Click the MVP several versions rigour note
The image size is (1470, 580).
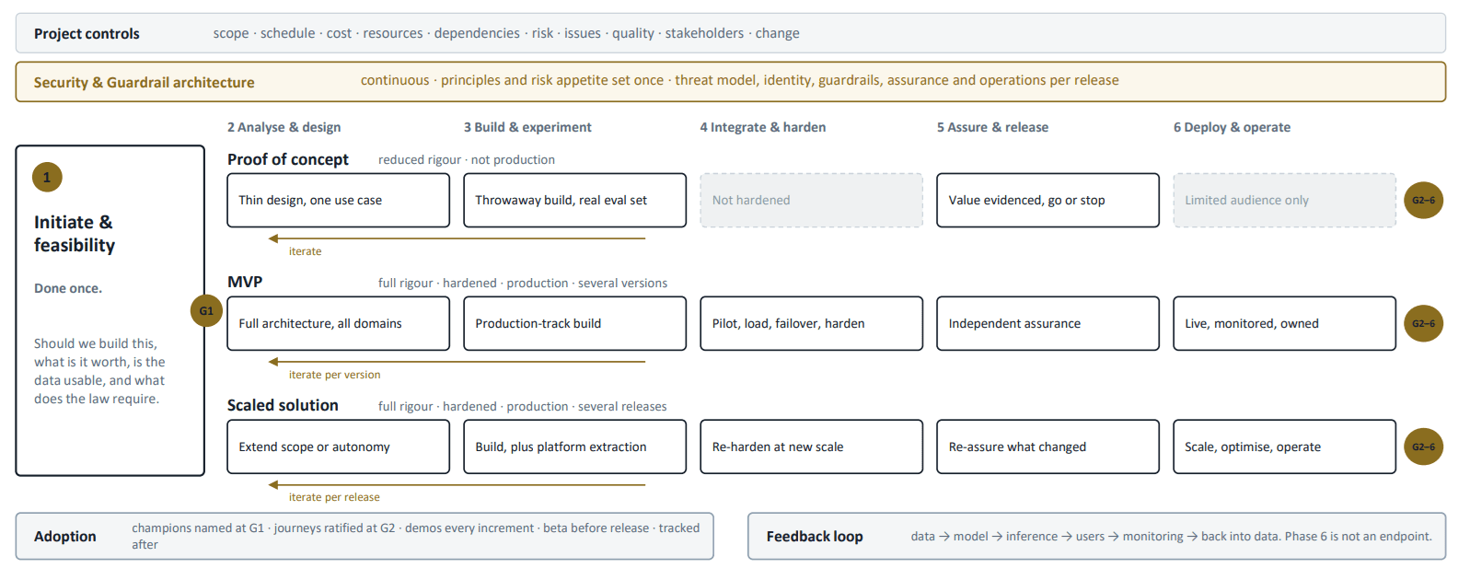(x=523, y=284)
